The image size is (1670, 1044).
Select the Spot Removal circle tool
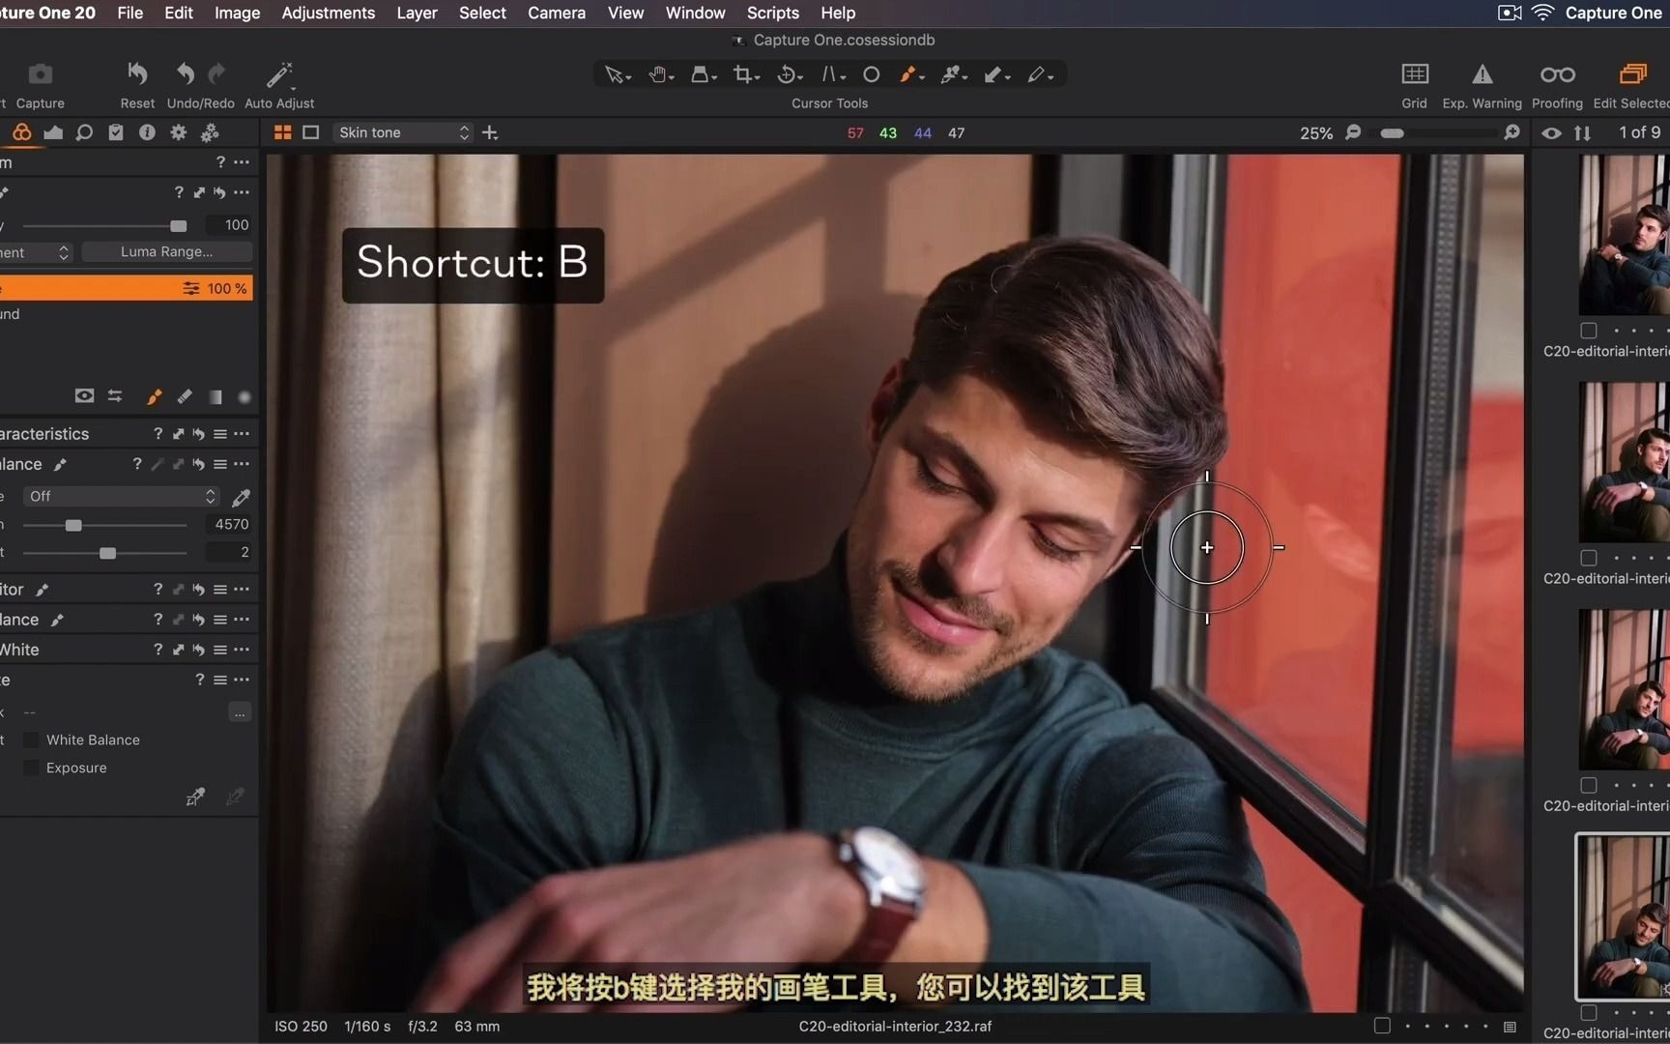pos(871,73)
